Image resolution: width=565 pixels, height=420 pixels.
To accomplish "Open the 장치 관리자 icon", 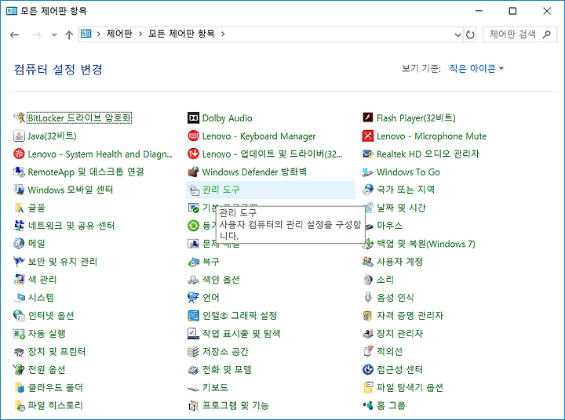I will (x=367, y=334).
